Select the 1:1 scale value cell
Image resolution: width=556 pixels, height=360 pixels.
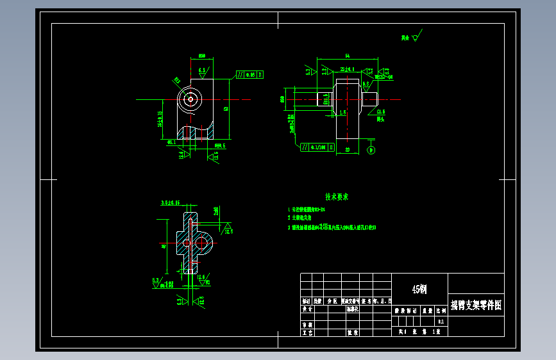coord(441,322)
